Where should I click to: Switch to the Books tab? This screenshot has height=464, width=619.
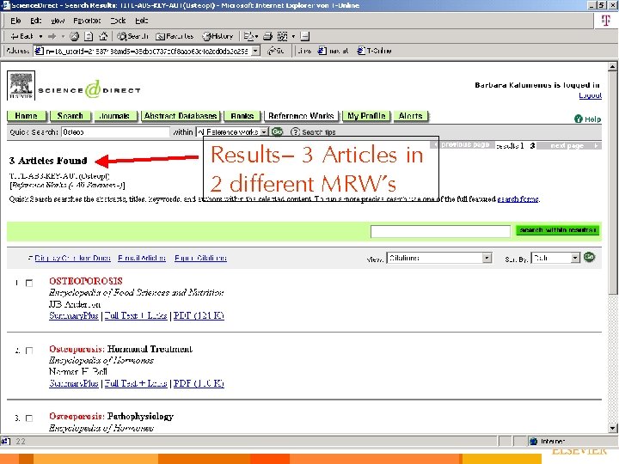point(242,116)
